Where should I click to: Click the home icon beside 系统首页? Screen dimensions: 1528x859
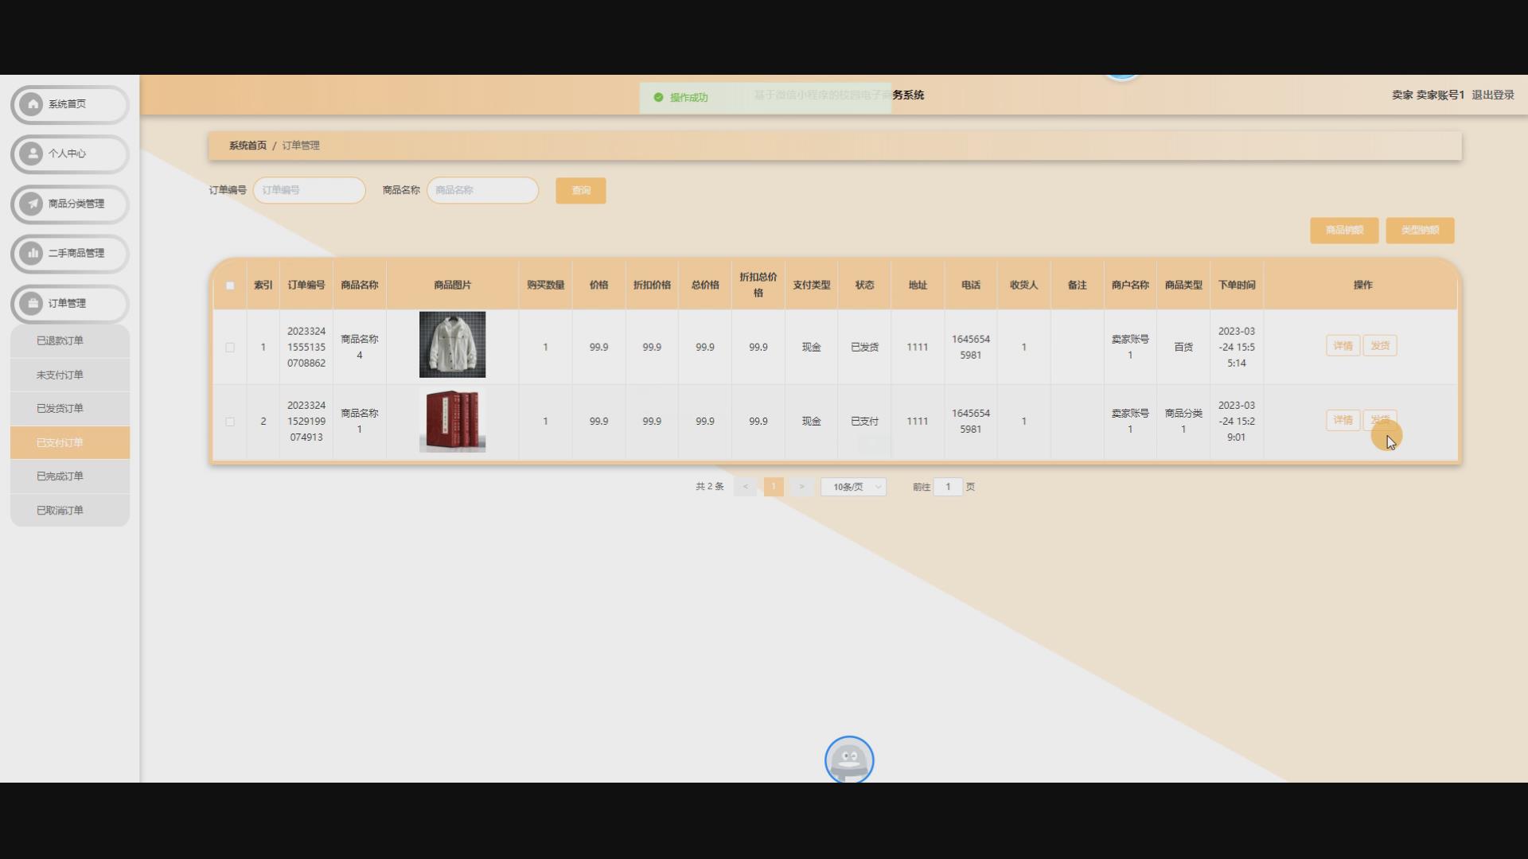click(x=32, y=104)
